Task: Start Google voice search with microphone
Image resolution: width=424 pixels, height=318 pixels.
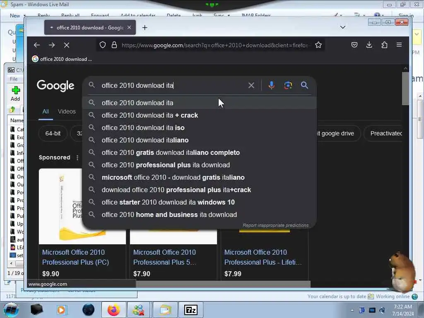Action: 271,85
